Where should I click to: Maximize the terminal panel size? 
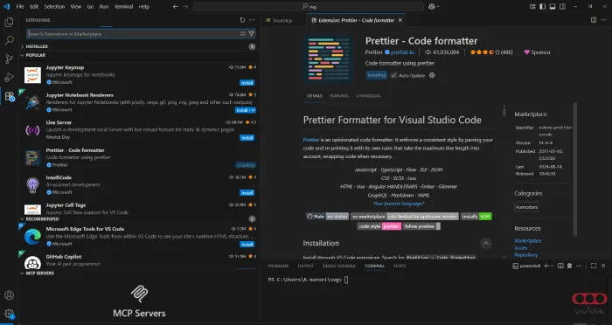594,266
